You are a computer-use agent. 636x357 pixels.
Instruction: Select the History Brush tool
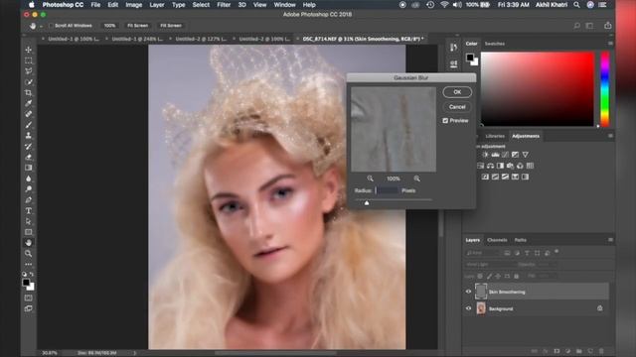coord(29,146)
